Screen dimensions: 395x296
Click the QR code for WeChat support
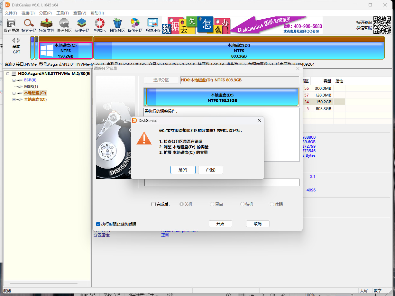(382, 25)
